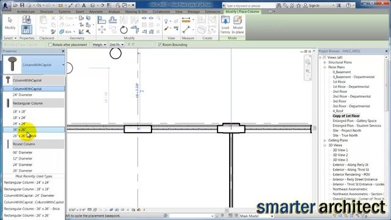
Task: Click the Model In-place button
Action: click(238, 25)
